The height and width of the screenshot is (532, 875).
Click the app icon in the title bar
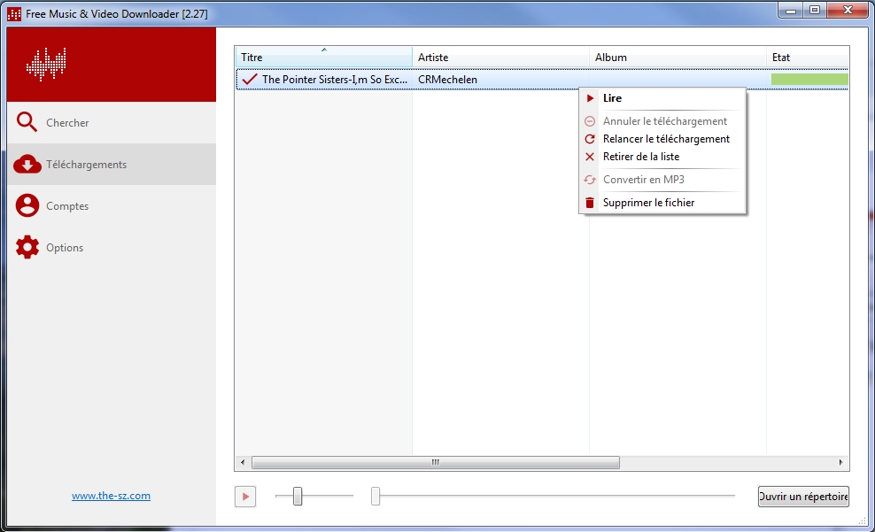[14, 14]
